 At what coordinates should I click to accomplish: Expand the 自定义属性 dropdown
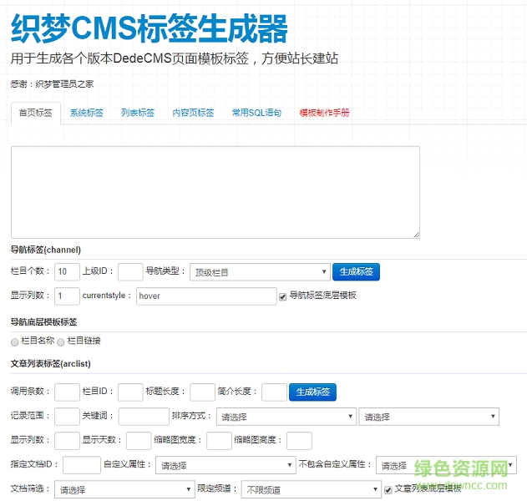(x=225, y=465)
